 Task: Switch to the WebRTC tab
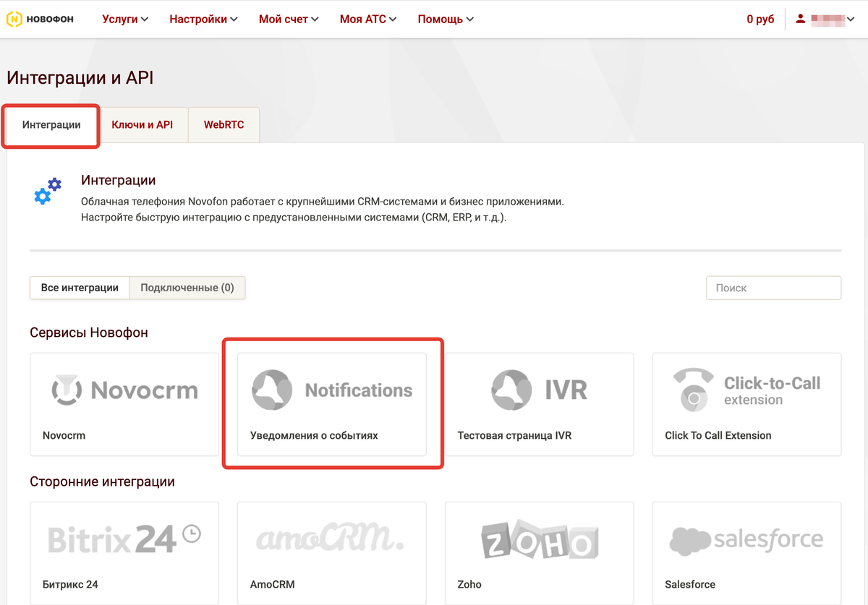coord(224,125)
